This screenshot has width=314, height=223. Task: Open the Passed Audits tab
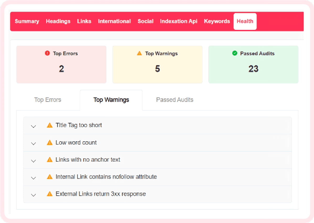click(175, 100)
